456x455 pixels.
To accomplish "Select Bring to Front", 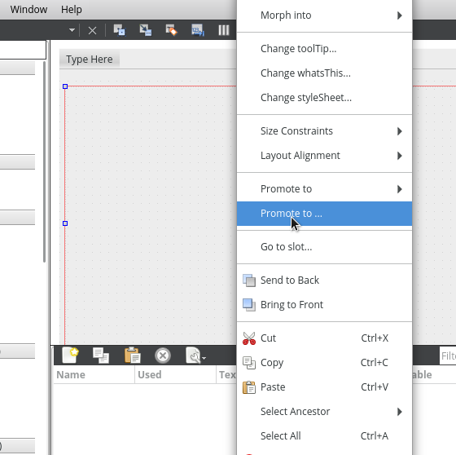I will [x=324, y=305].
